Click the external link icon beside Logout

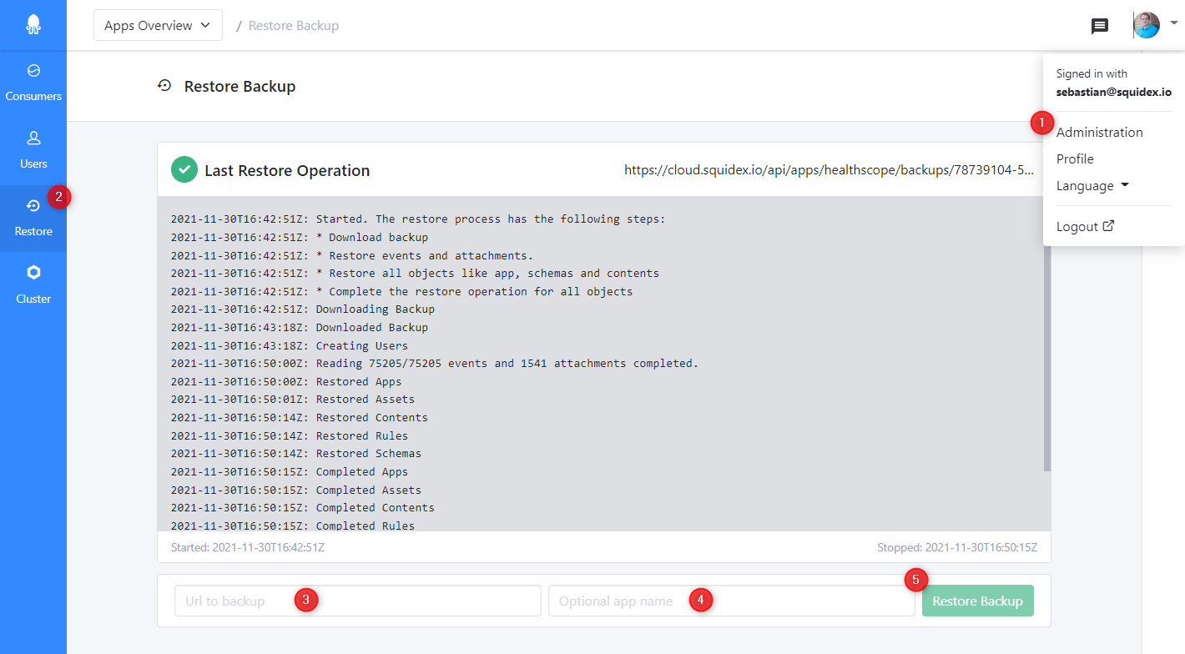pyautogui.click(x=1108, y=226)
